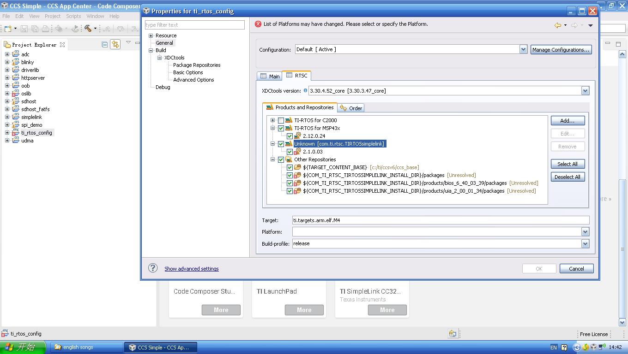
Task: Click the Target input field
Action: point(441,220)
